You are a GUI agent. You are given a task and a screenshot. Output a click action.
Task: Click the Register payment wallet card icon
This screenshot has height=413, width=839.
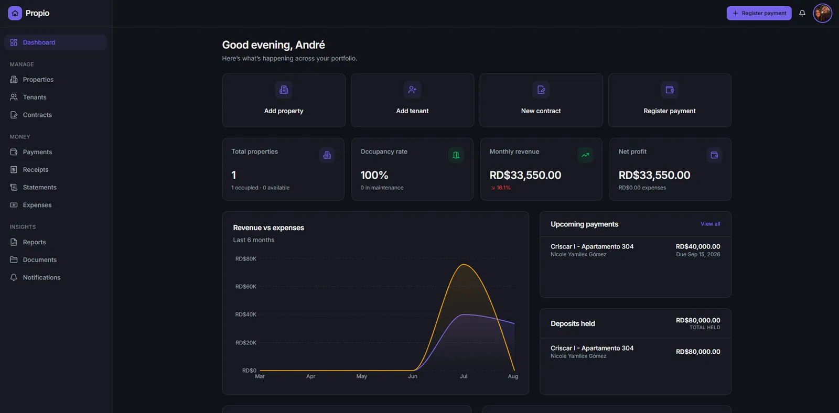click(x=670, y=90)
